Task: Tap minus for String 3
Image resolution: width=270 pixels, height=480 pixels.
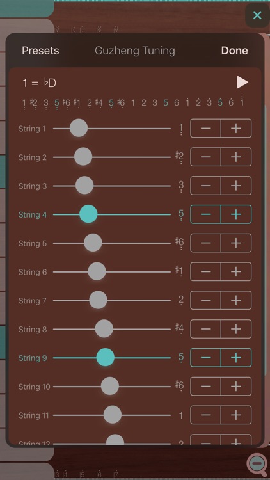Action: [206, 186]
